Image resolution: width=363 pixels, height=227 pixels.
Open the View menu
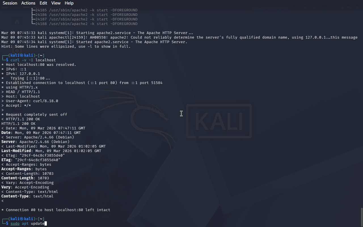click(x=56, y=3)
